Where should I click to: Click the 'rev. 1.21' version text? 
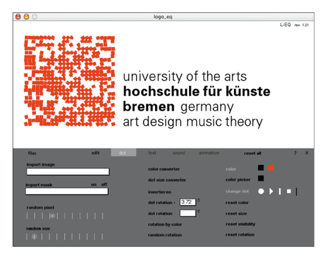point(302,25)
